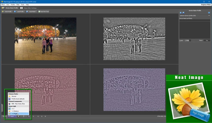The width and height of the screenshot is (212, 123).
Task: Click the profile Quality indicator bar
Action: (188, 40)
